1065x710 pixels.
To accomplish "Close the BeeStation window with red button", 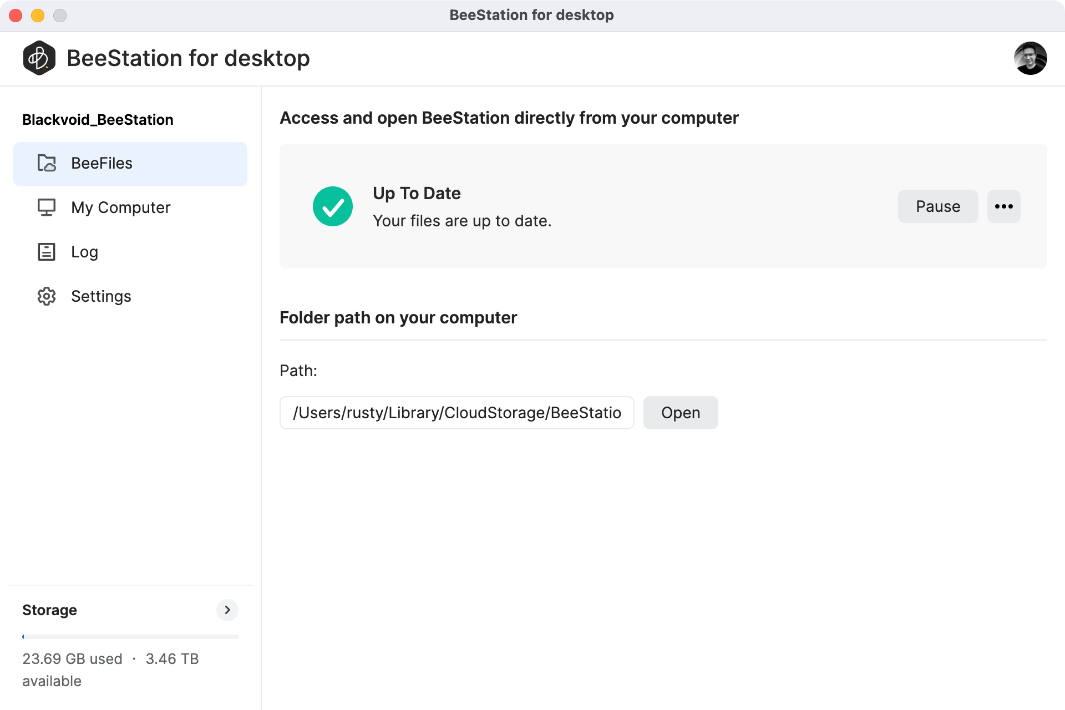I will pyautogui.click(x=16, y=16).
